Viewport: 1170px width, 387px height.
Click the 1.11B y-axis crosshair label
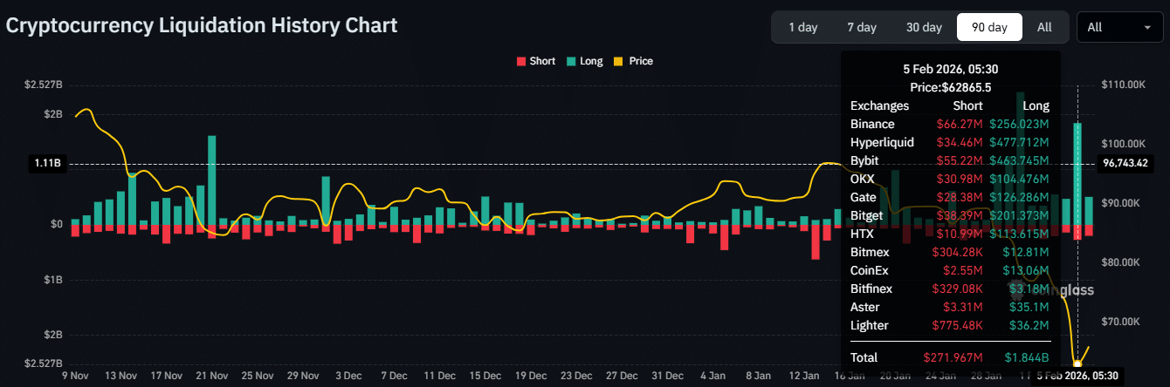click(x=45, y=163)
